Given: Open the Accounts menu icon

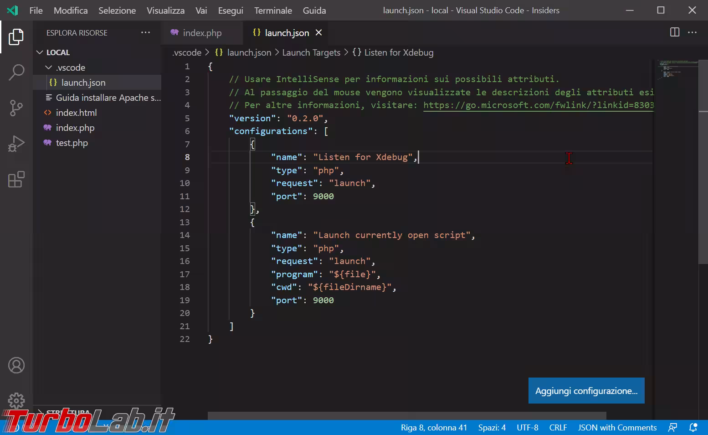Looking at the screenshot, I should (16, 365).
